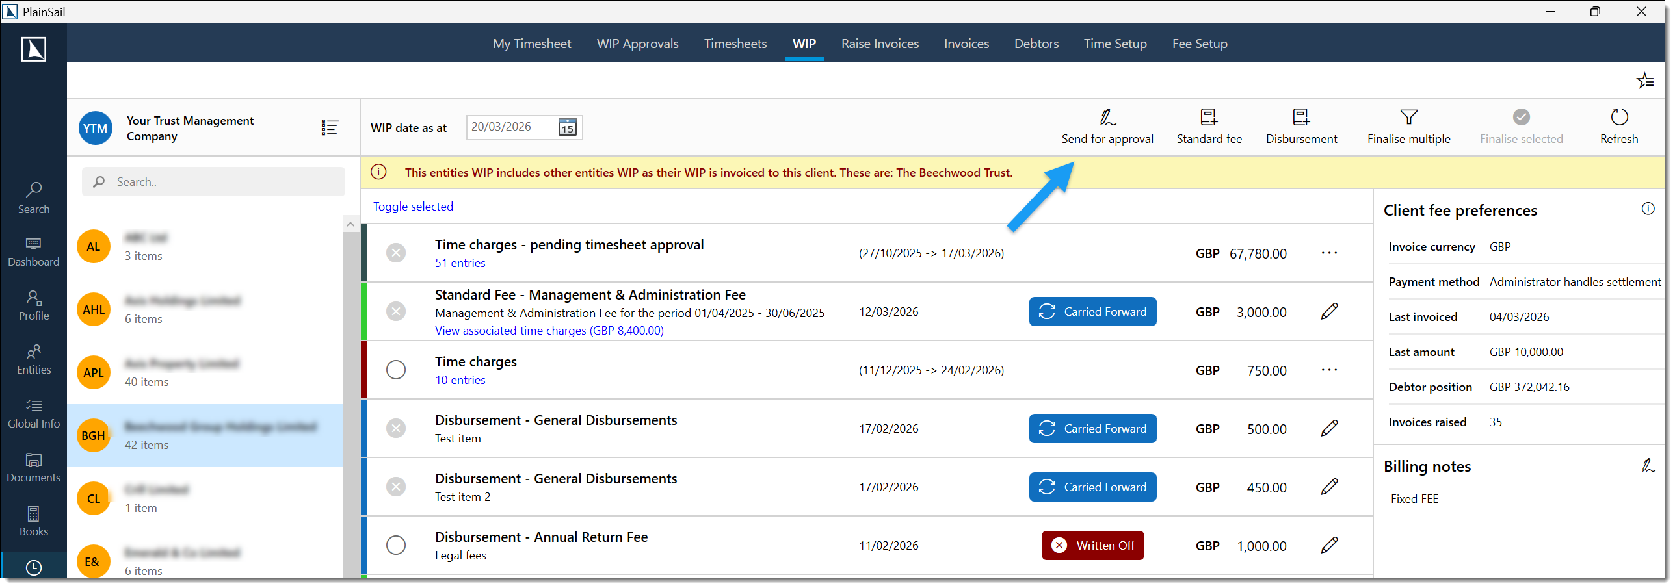Open more options for Time charges 750.00
The image size is (1675, 588).
[1329, 370]
